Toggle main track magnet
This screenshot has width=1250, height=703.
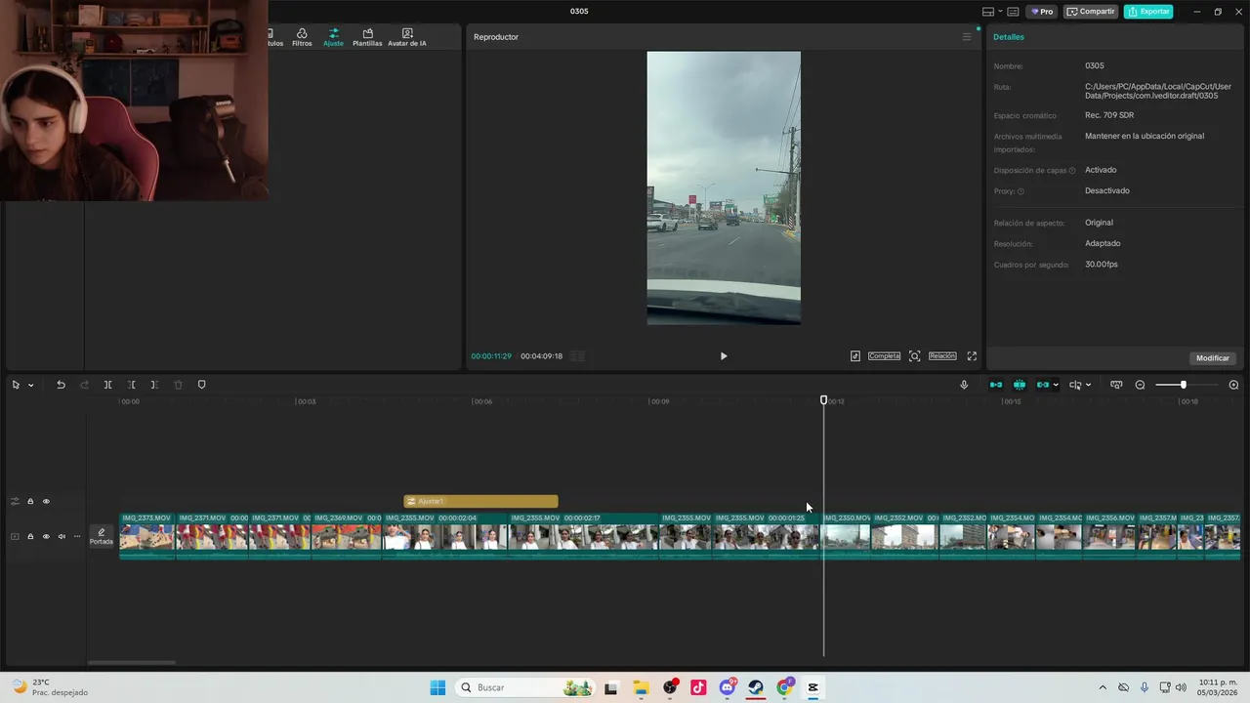pos(996,385)
